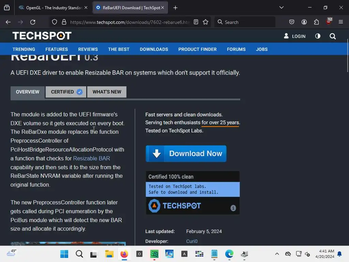
Task: Select the WHAT'S NEW tab
Action: (x=107, y=92)
